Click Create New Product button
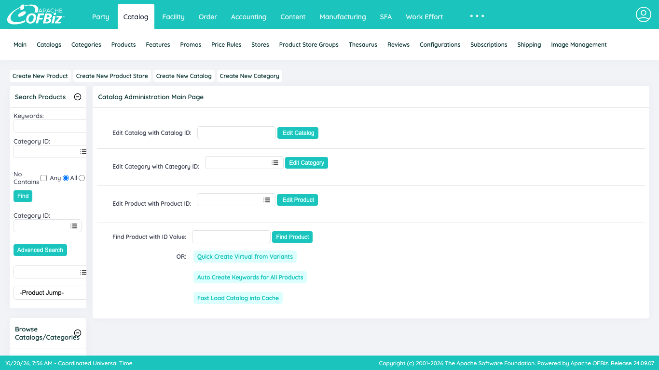Viewport: 659px width, 370px height. click(x=40, y=76)
